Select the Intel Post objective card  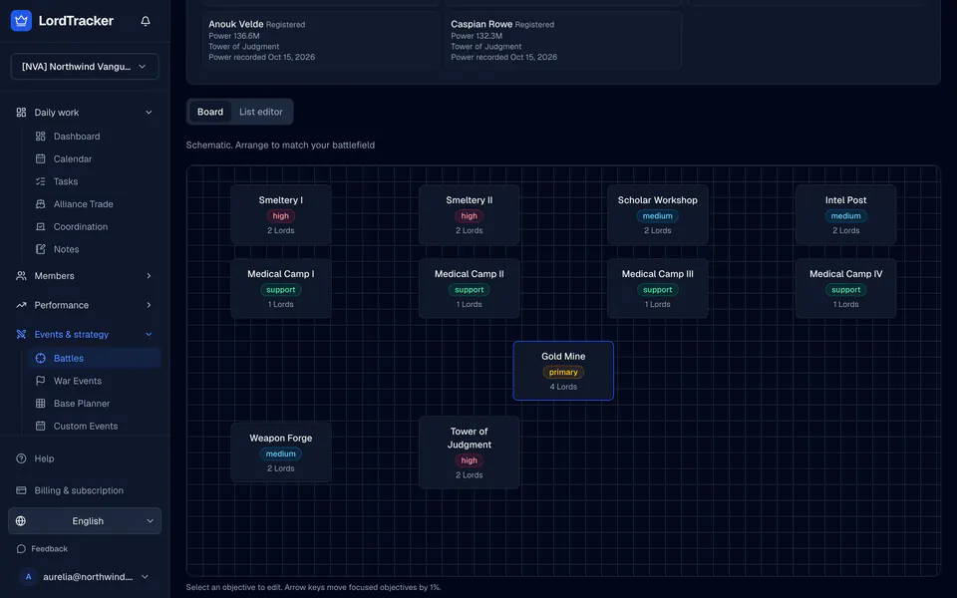846,215
